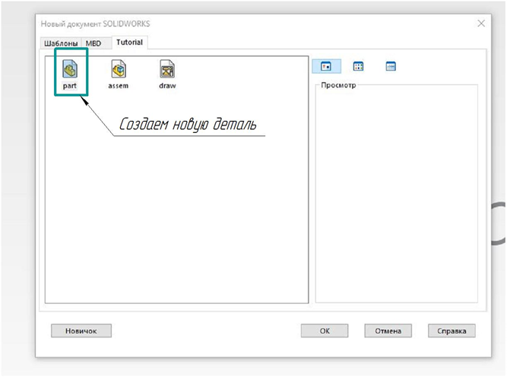Open the MBD tab
The width and height of the screenshot is (507, 377).
pos(93,43)
